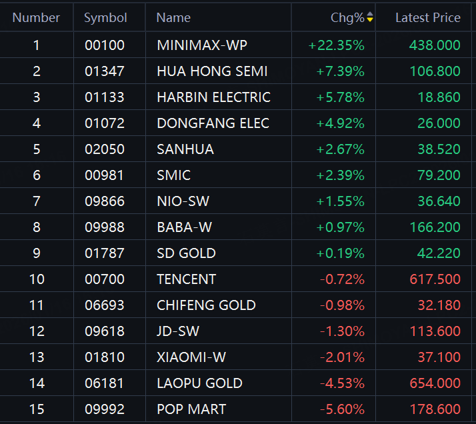Image resolution: width=476 pixels, height=424 pixels.
Task: Select the LAOPU GOLD stock name
Action: pyautogui.click(x=199, y=383)
